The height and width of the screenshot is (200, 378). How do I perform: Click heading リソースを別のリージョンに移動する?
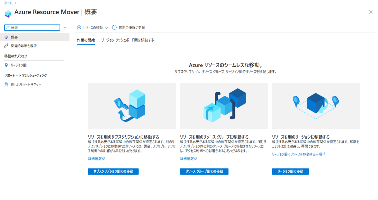(x=301, y=137)
